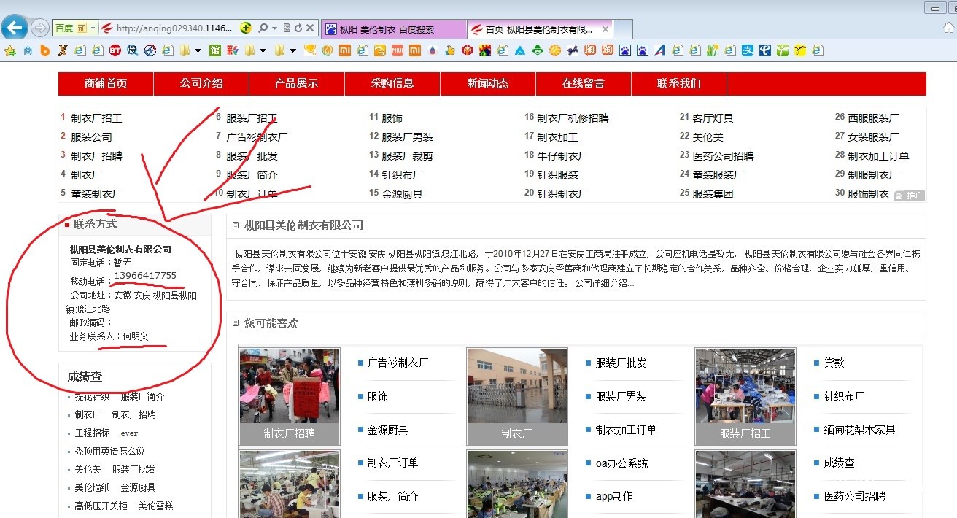Click the 贷款 link
The width and height of the screenshot is (957, 518).
click(834, 363)
